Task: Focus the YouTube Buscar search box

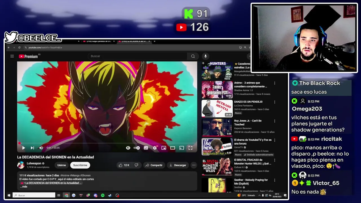Action: pos(137,56)
